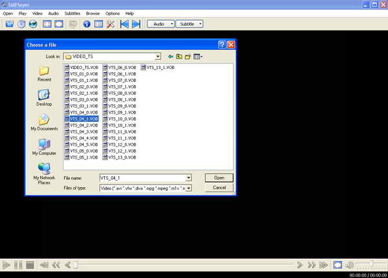Viewport: 388px width, 278px height.
Task: Click the longest forward triple-arrow button
Action: pyautogui.click(x=323, y=265)
